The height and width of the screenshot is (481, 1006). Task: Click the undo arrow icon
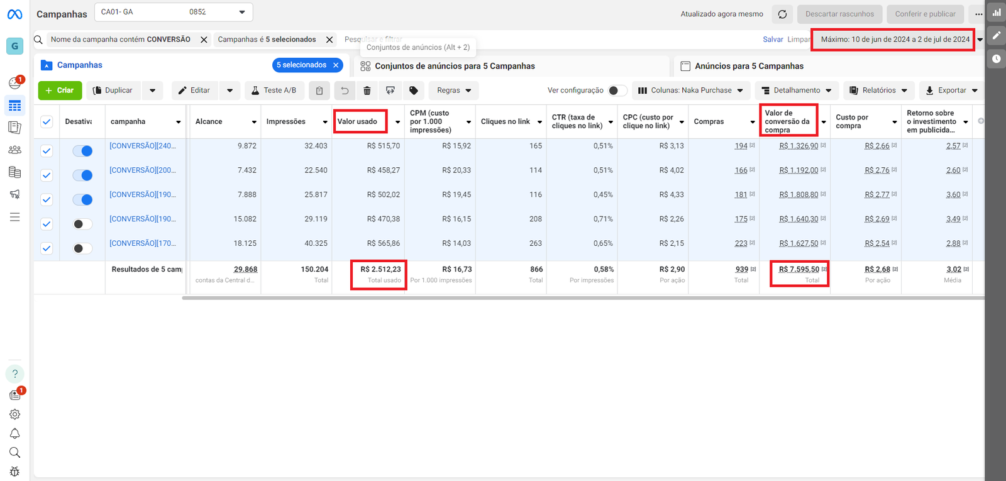[345, 91]
